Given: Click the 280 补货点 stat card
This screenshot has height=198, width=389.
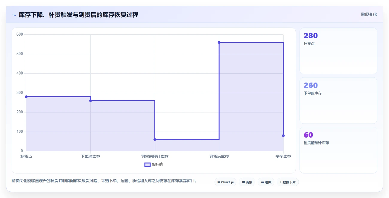Looking at the screenshot, I should (x=338, y=51).
